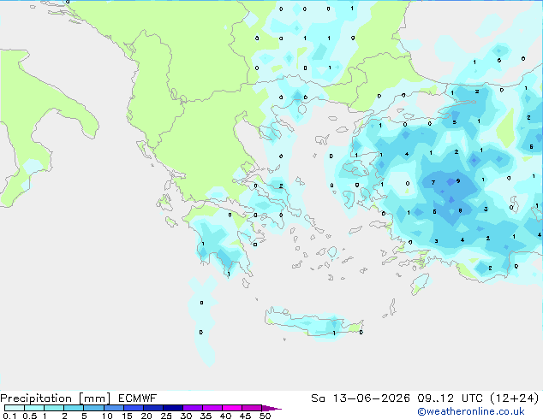The width and height of the screenshot is (543, 419).
Task: Click the legend swatch between 15 and 20
Action: click(134, 408)
